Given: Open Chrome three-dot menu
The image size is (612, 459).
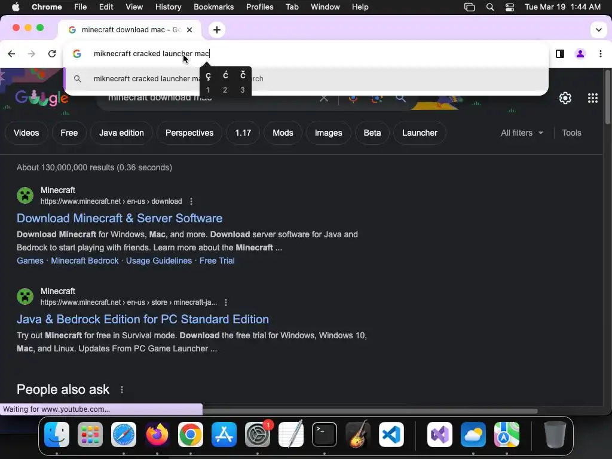Looking at the screenshot, I should 600,54.
